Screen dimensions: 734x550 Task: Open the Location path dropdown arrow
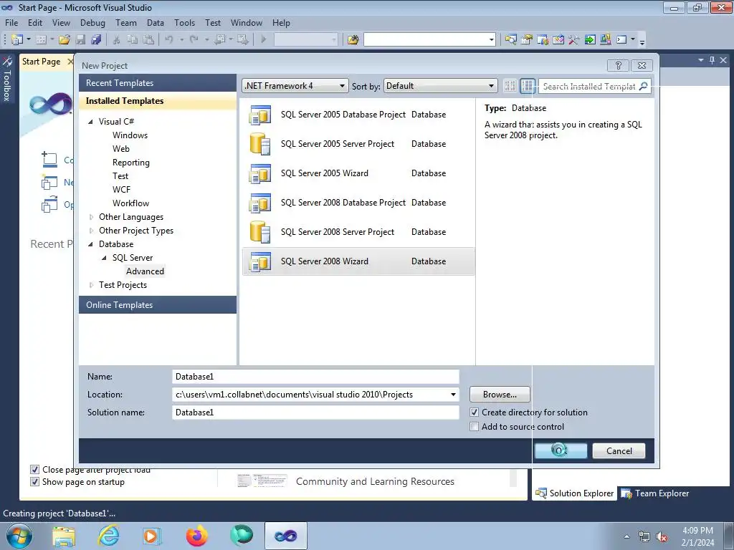point(453,395)
